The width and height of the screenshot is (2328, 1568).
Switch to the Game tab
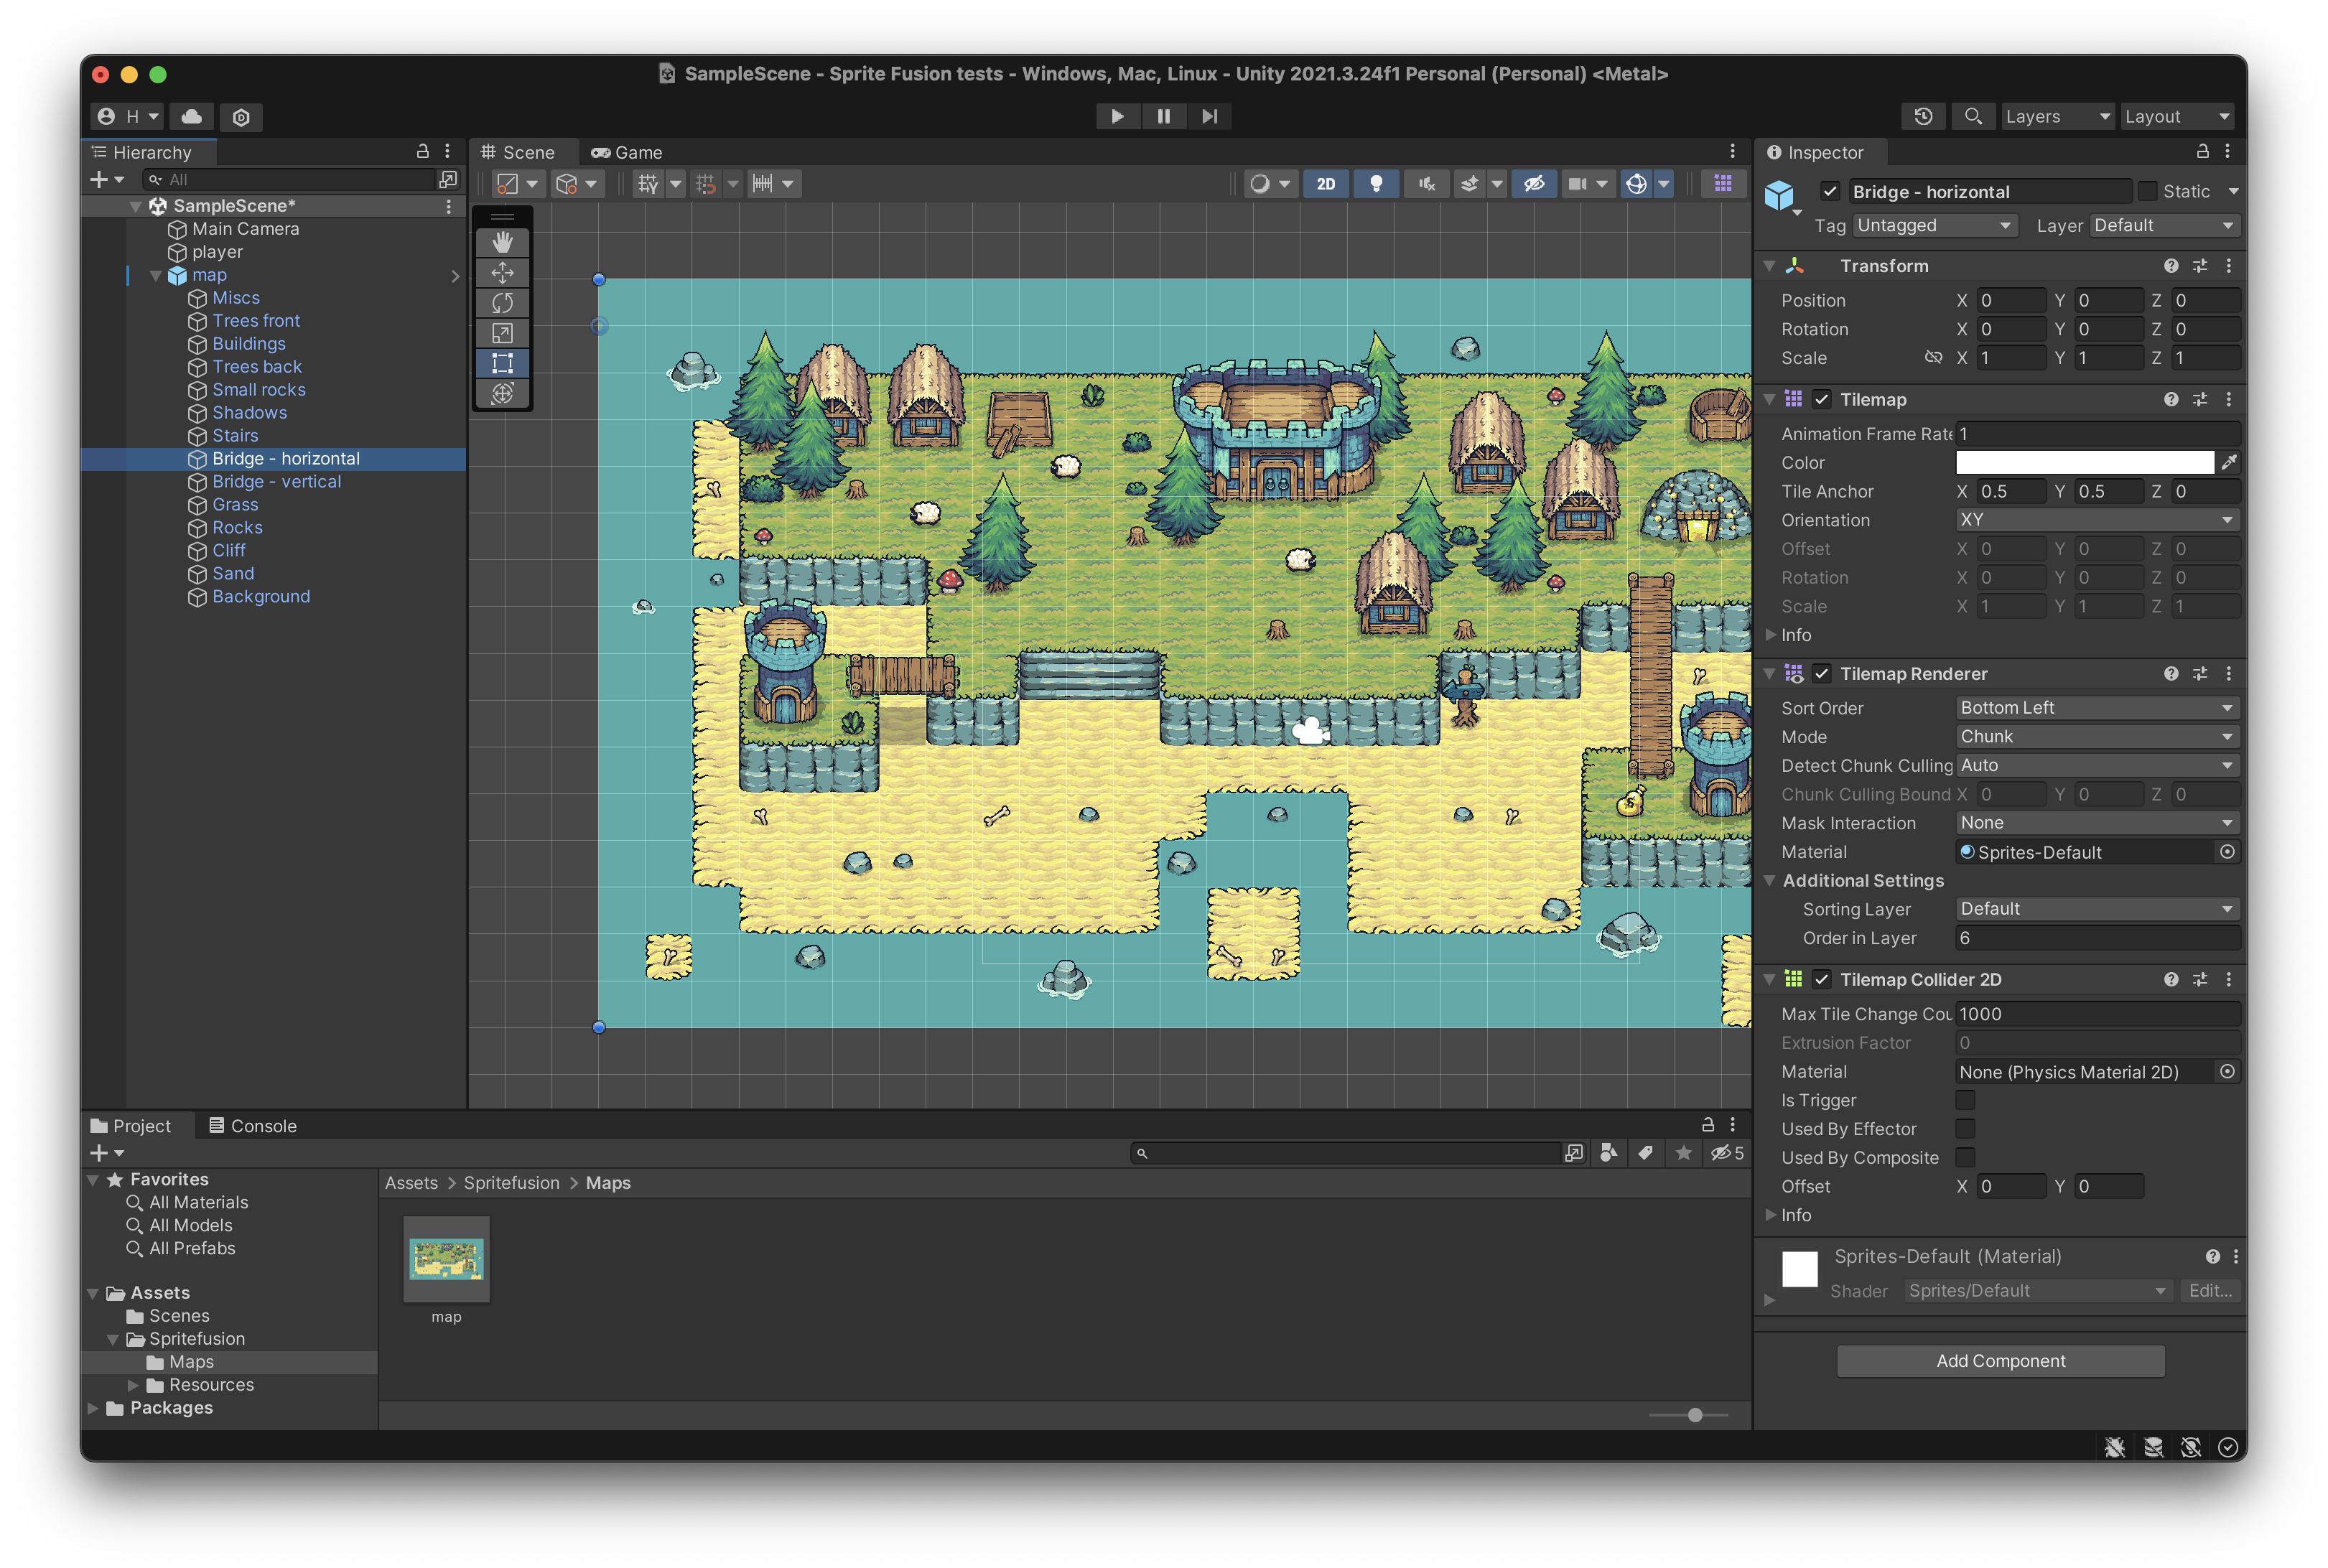coord(627,152)
